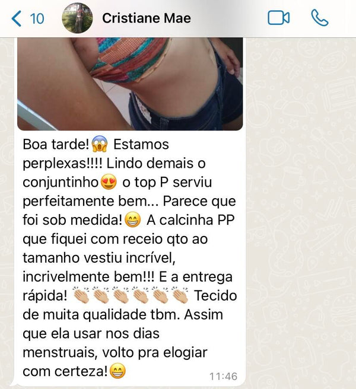356x389 pixels.
Task: Click the text 'Tecido' in the message
Action: point(215,295)
